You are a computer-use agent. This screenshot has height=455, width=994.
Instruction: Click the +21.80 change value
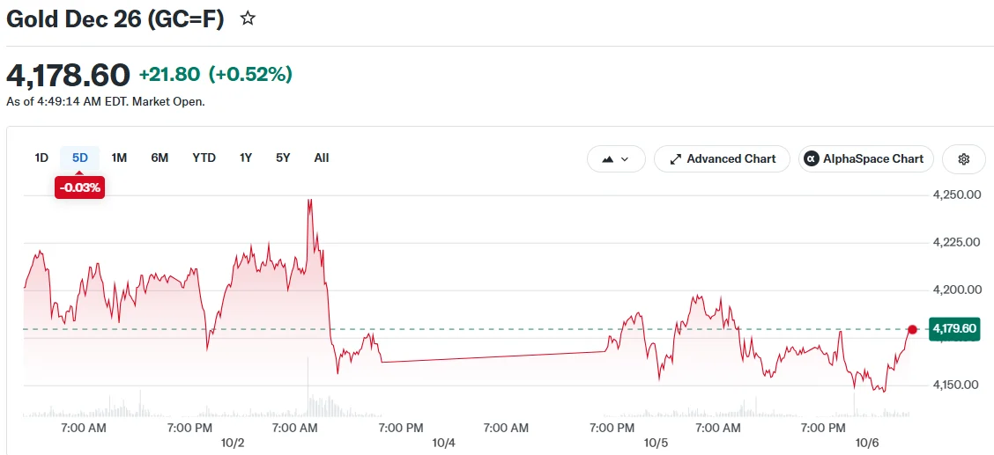(x=171, y=76)
